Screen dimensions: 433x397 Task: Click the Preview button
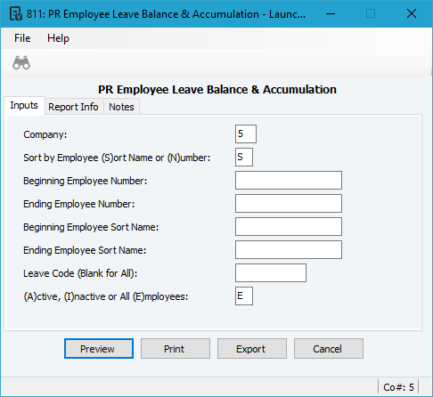(99, 349)
